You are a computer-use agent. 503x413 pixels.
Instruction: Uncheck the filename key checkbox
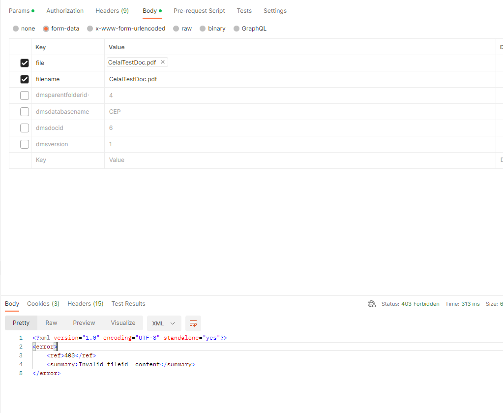pyautogui.click(x=25, y=79)
